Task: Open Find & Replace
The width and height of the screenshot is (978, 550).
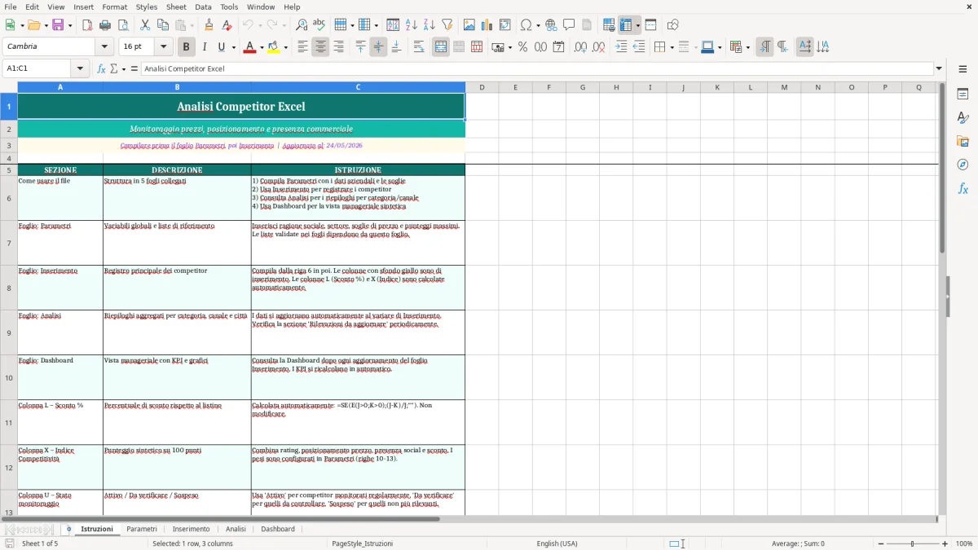Action: point(302,25)
